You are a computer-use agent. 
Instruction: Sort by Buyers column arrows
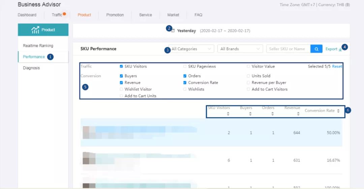[250, 114]
